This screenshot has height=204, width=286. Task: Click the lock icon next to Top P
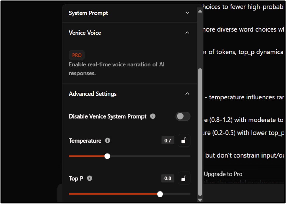pos(184,178)
